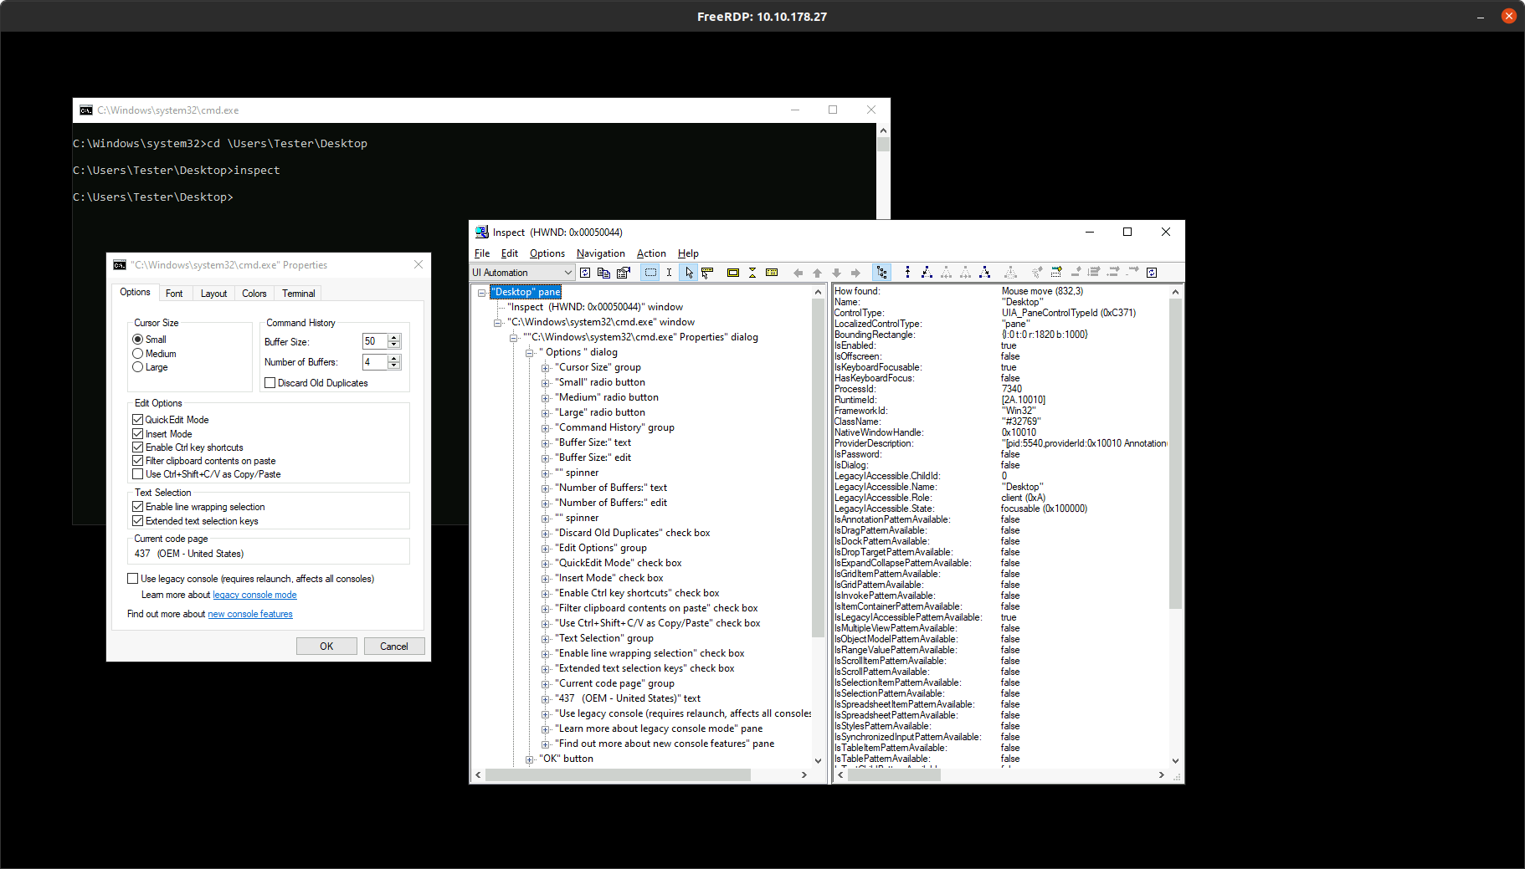Click the Inspect application icon in title bar

[481, 233]
